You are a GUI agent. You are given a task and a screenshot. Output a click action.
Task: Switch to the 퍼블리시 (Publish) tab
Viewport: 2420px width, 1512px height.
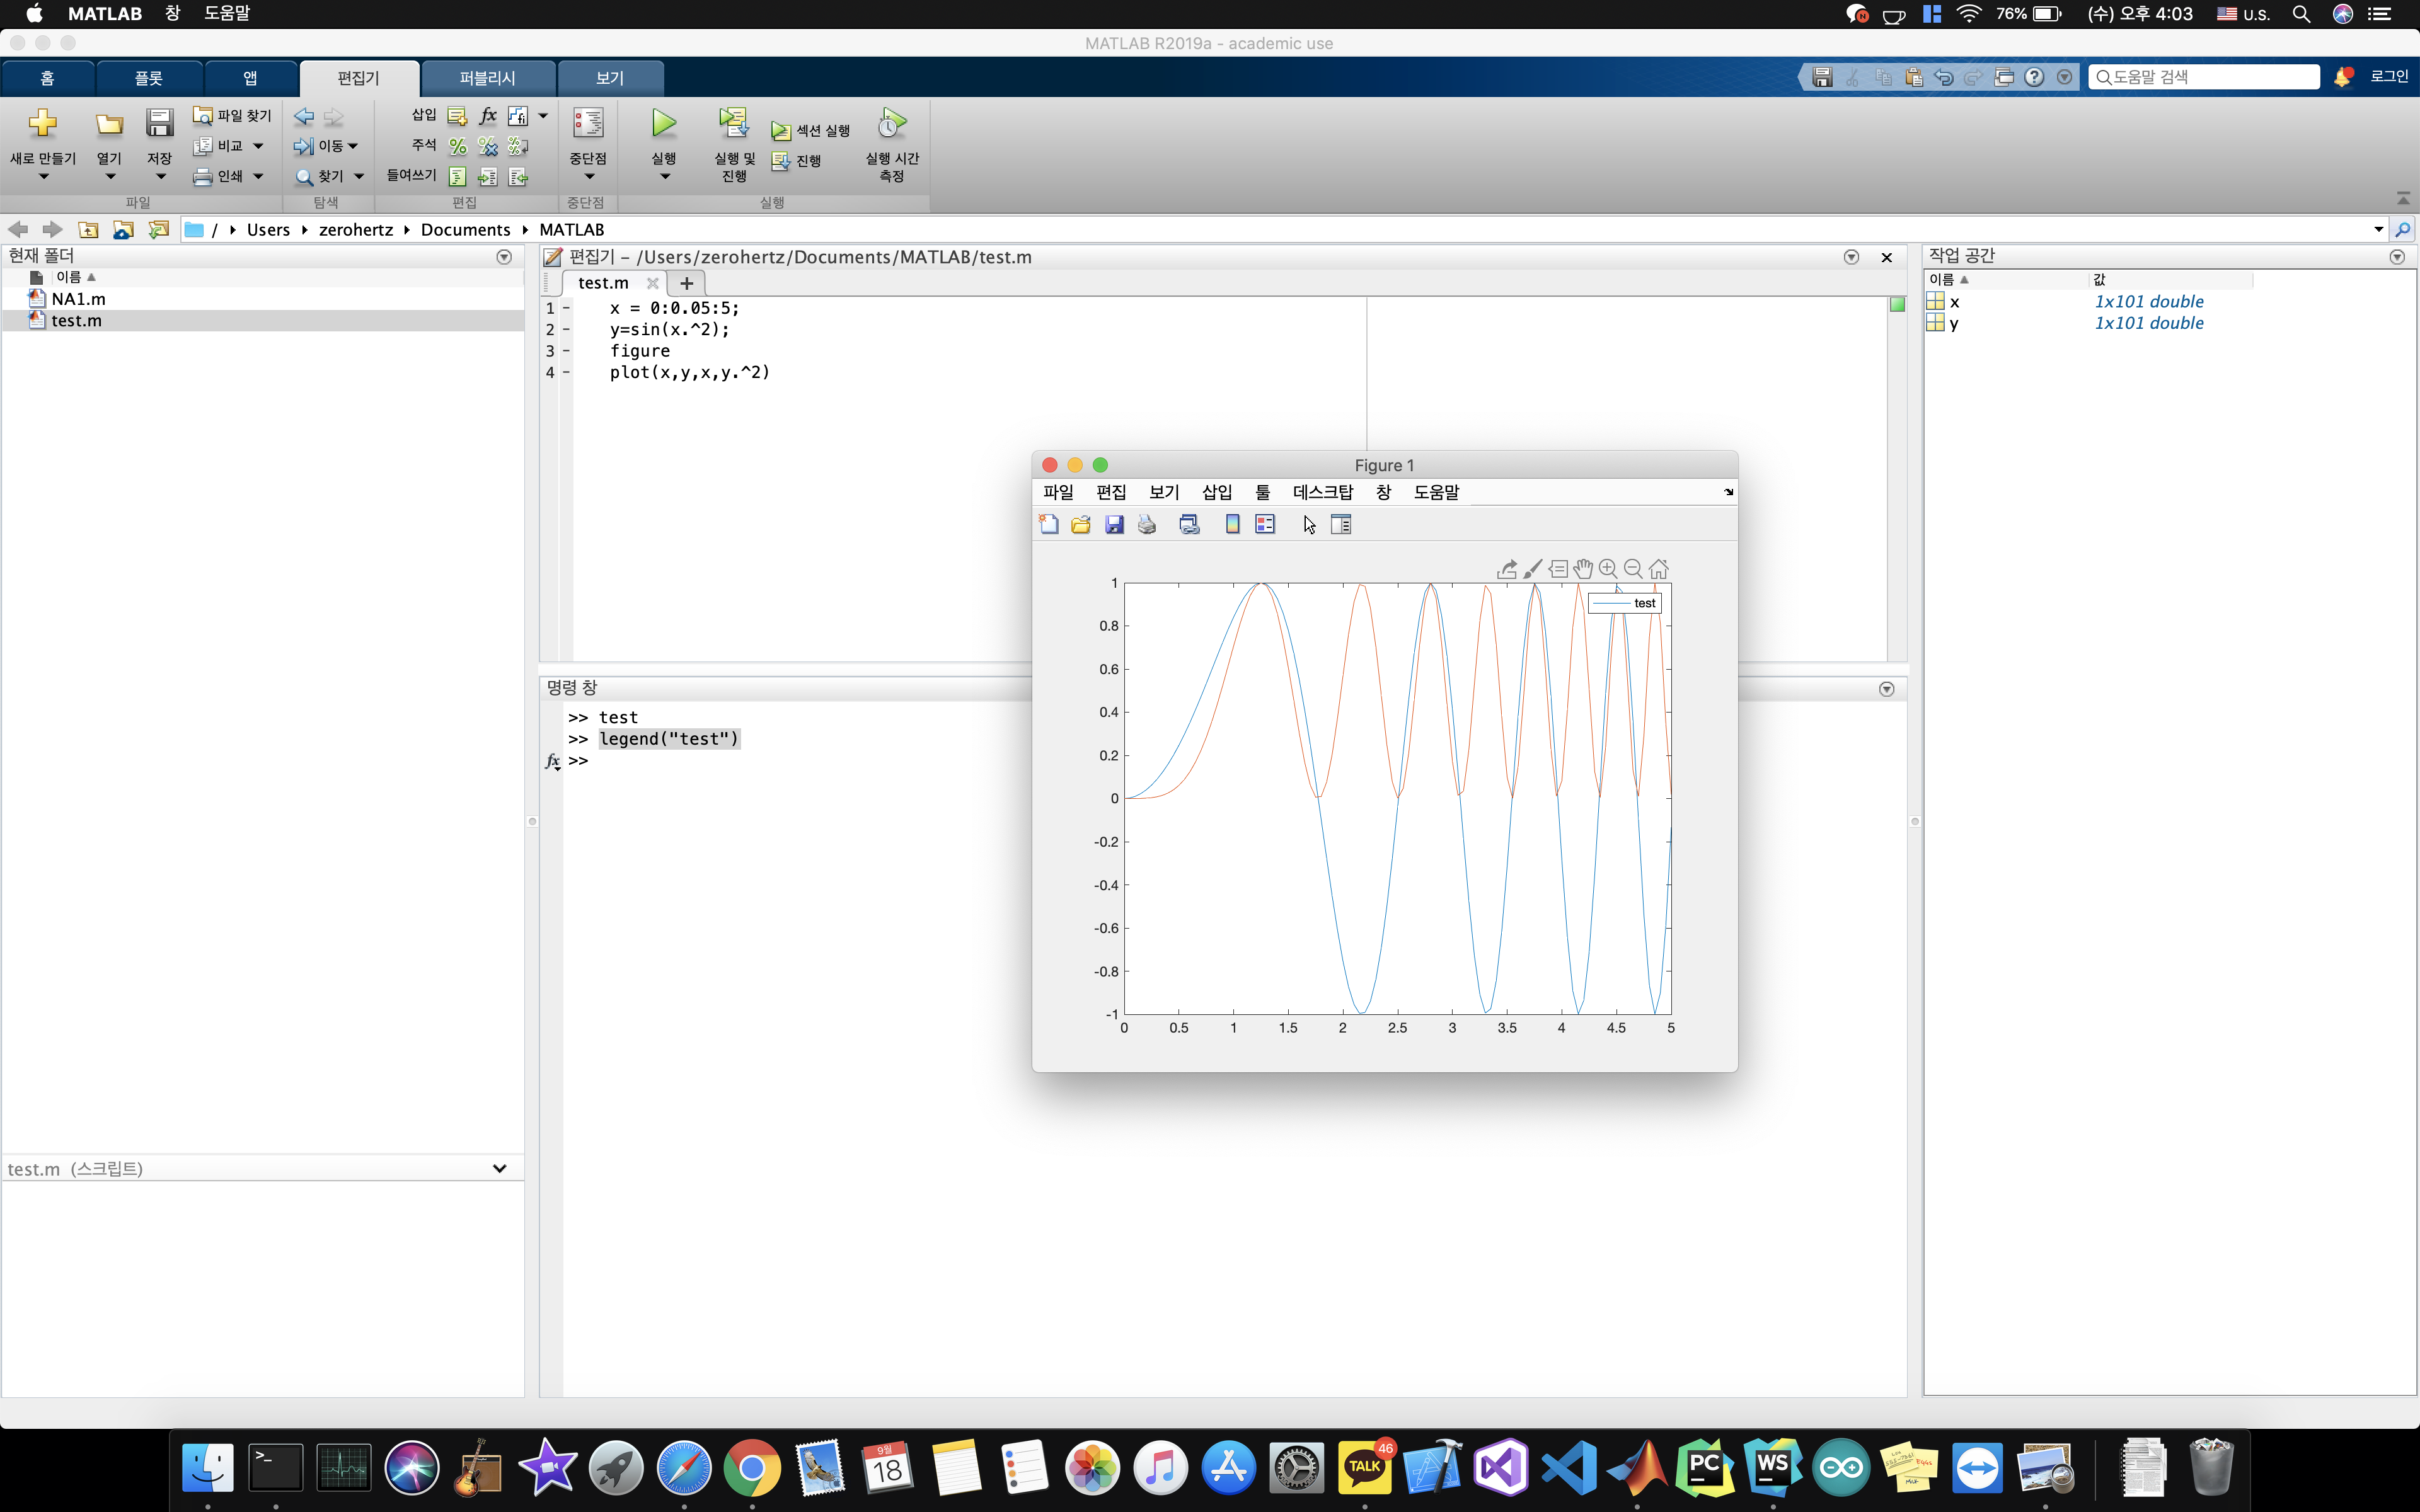(487, 78)
